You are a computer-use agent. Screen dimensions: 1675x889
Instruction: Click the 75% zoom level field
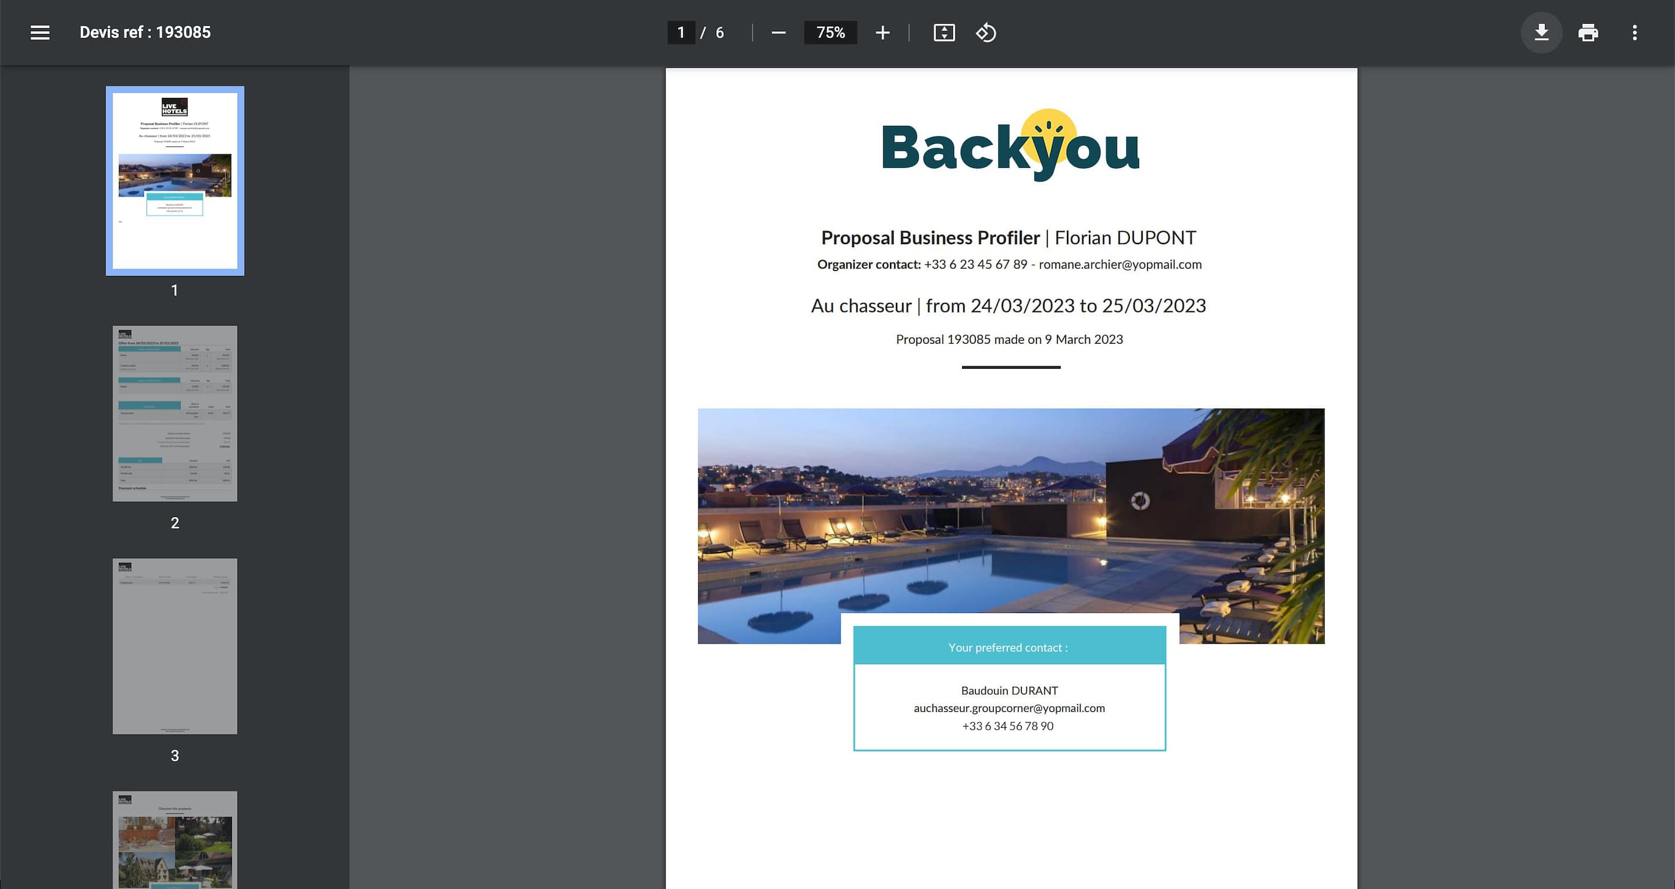830,32
